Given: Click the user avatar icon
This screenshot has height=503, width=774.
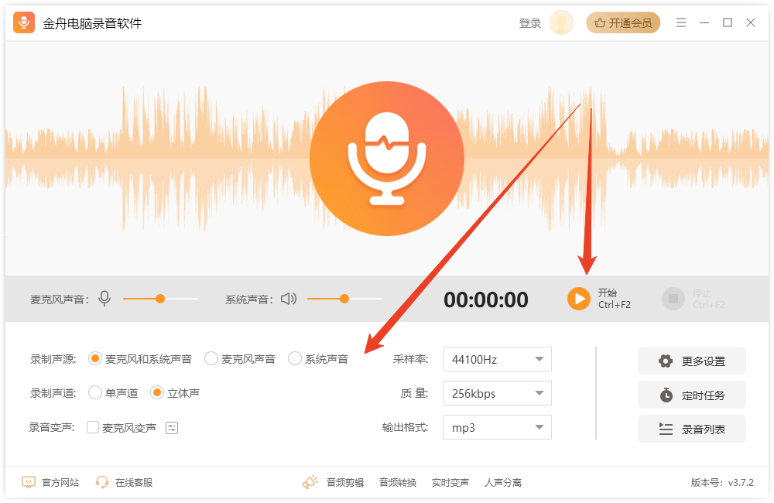Looking at the screenshot, I should pos(560,22).
